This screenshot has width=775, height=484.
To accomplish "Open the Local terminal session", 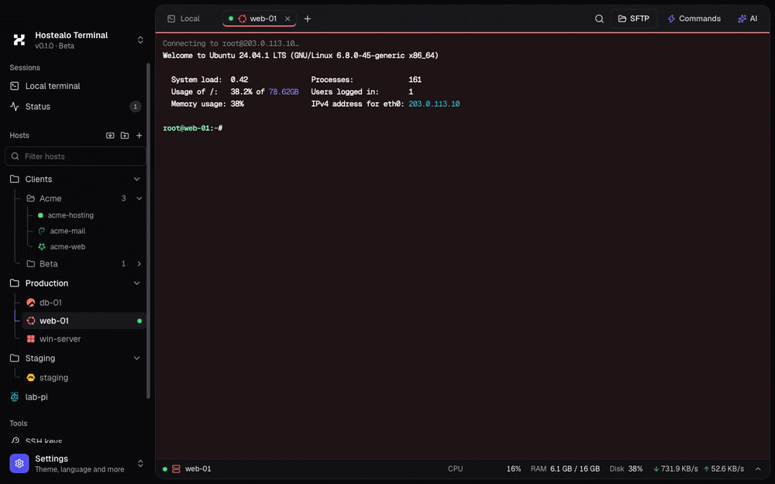I will click(75, 86).
